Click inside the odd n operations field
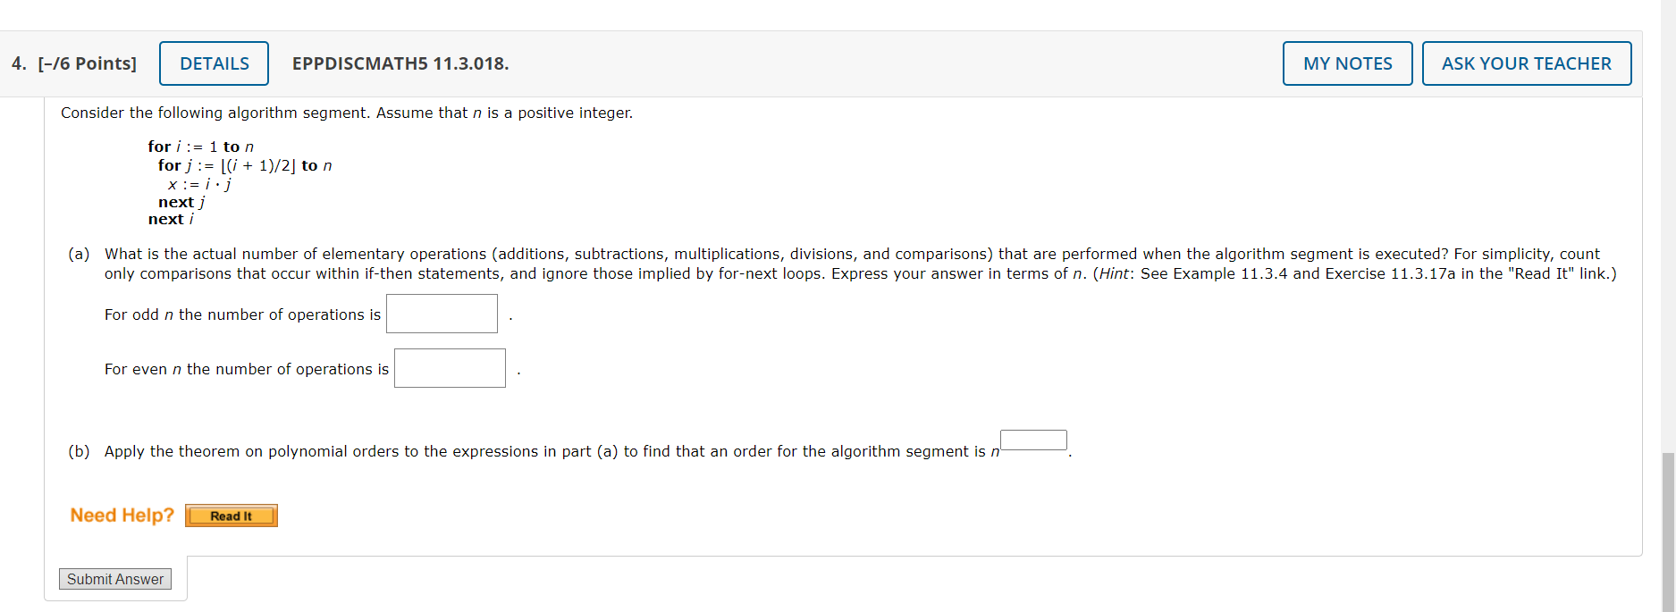The width and height of the screenshot is (1676, 612). (x=442, y=314)
